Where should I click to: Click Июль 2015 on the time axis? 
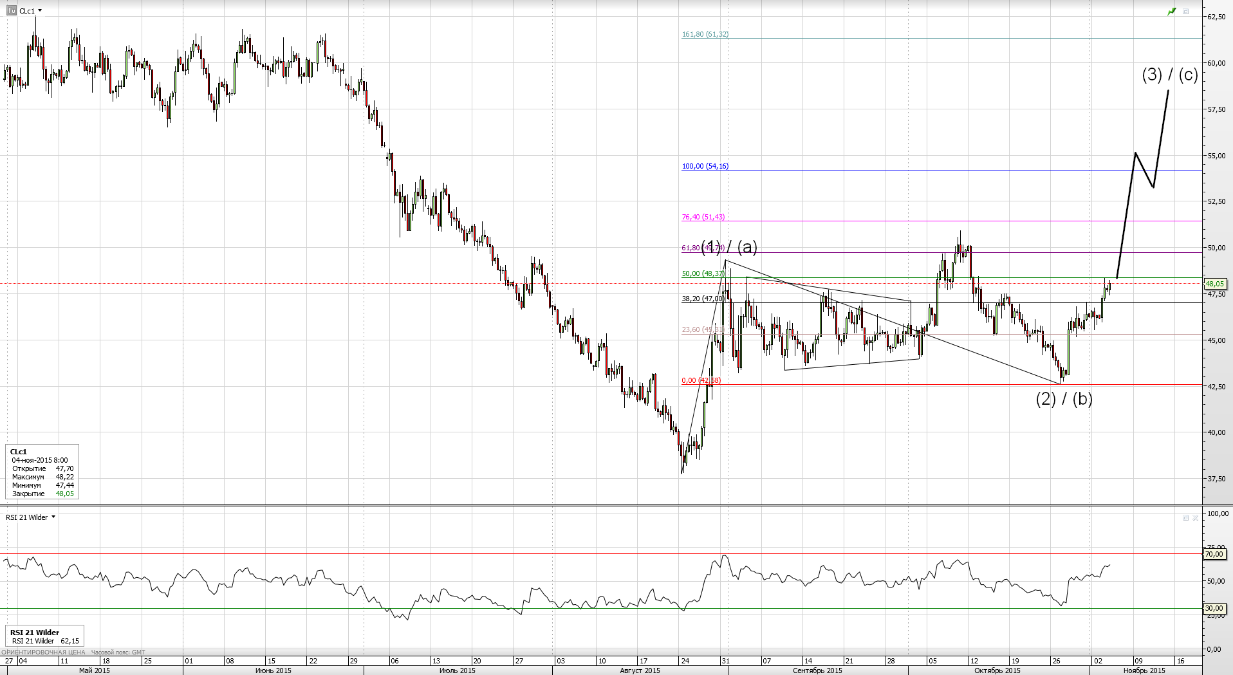point(457,670)
